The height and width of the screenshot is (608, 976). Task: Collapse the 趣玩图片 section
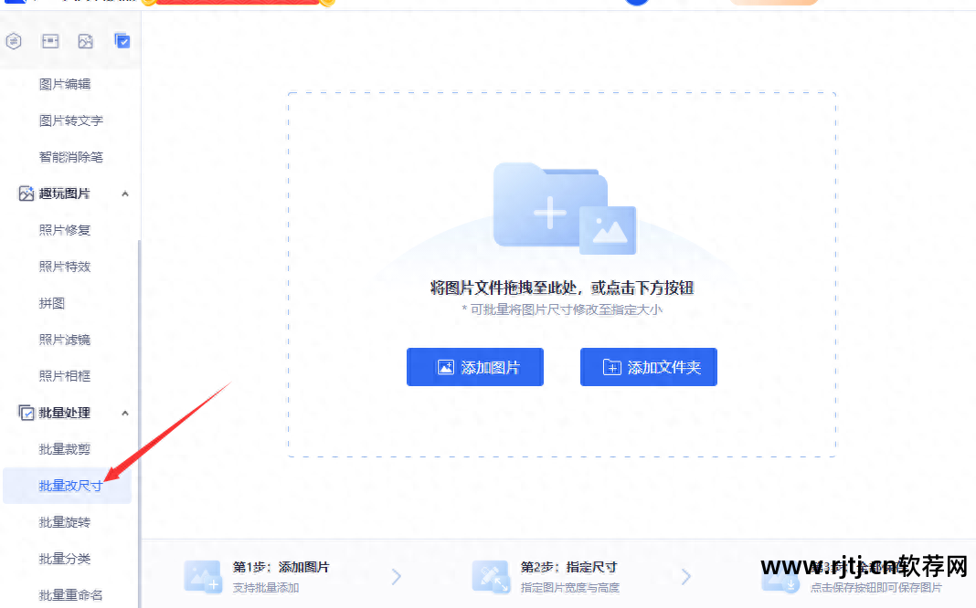click(125, 193)
